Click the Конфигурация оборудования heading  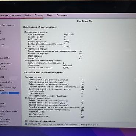click(x=40, y=121)
